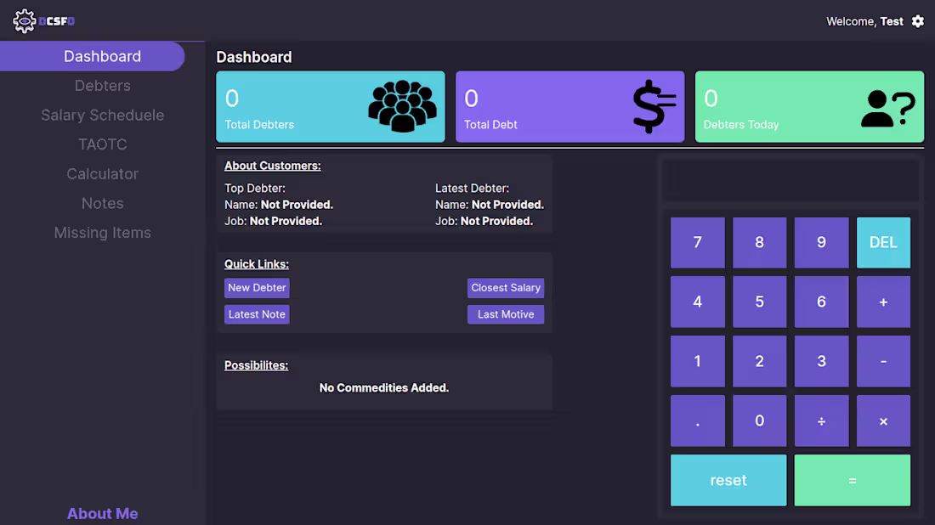The width and height of the screenshot is (935, 525).
Task: Switch to the Notes page
Action: (x=102, y=204)
